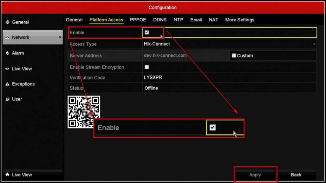This screenshot has width=326, height=183.
Task: Check Enable Stream Encryption box
Action: (147, 67)
